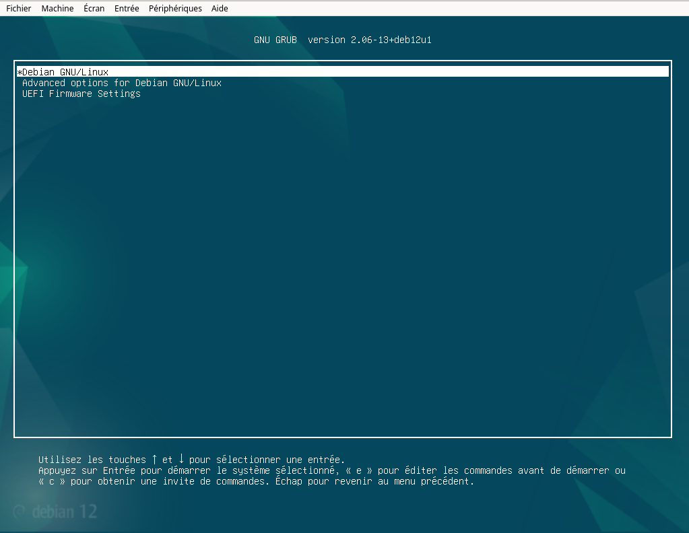689x533 pixels.
Task: Click the 'Appuyez sur Entrée' instruction line
Action: (x=332, y=470)
